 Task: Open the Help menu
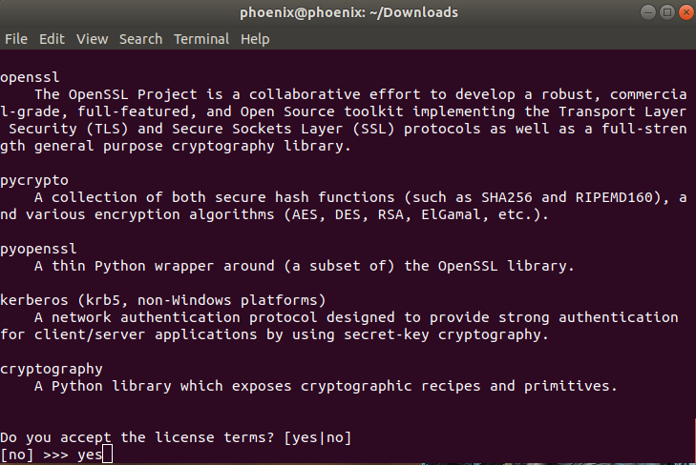click(255, 39)
